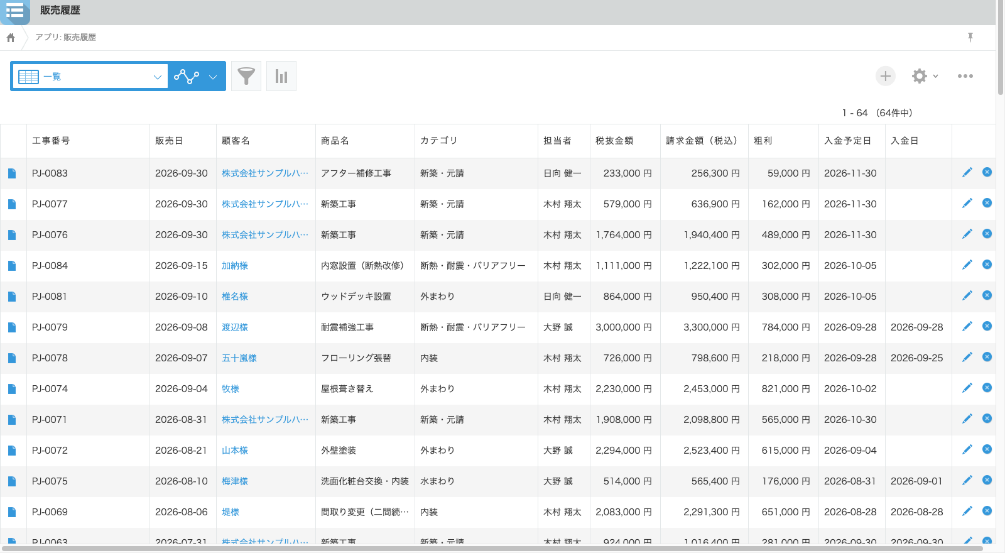Viewport: 1005px width, 553px height.
Task: Delete the PJ-0075 record
Action: click(987, 480)
